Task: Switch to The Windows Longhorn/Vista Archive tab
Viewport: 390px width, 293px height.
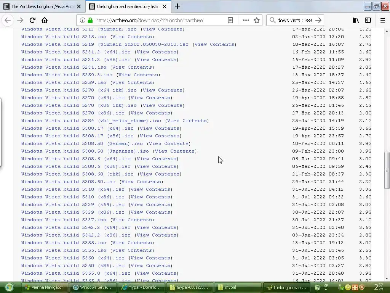Action: coord(42,6)
